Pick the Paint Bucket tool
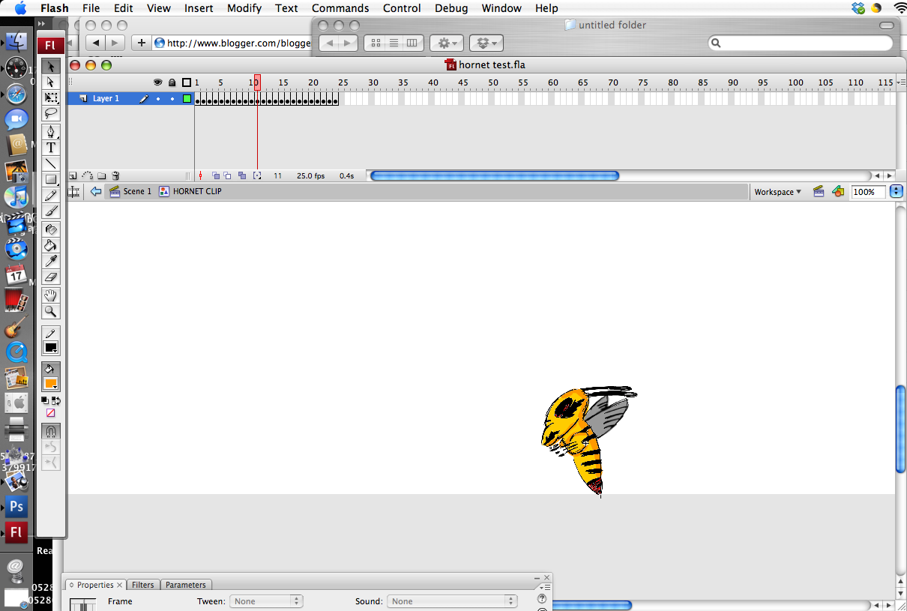The image size is (907, 611). click(51, 245)
